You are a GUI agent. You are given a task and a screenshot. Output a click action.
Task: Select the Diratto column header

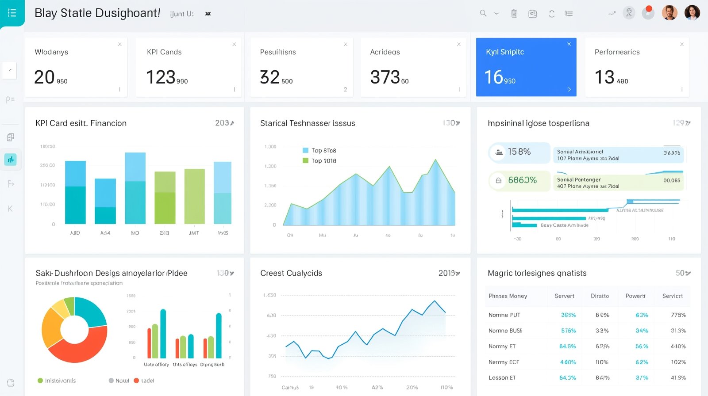pyautogui.click(x=600, y=296)
